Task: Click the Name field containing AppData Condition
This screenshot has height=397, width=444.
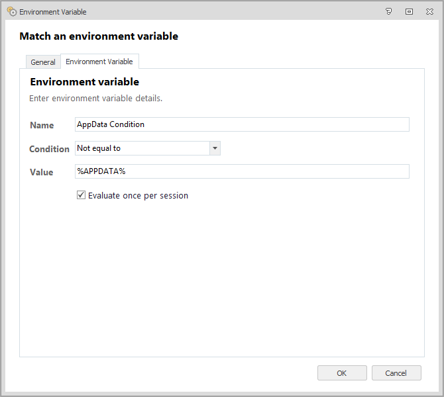Action: pyautogui.click(x=242, y=124)
